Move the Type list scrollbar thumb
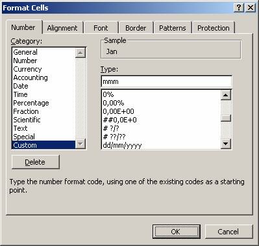This screenshot has height=246, width=259. point(226,118)
